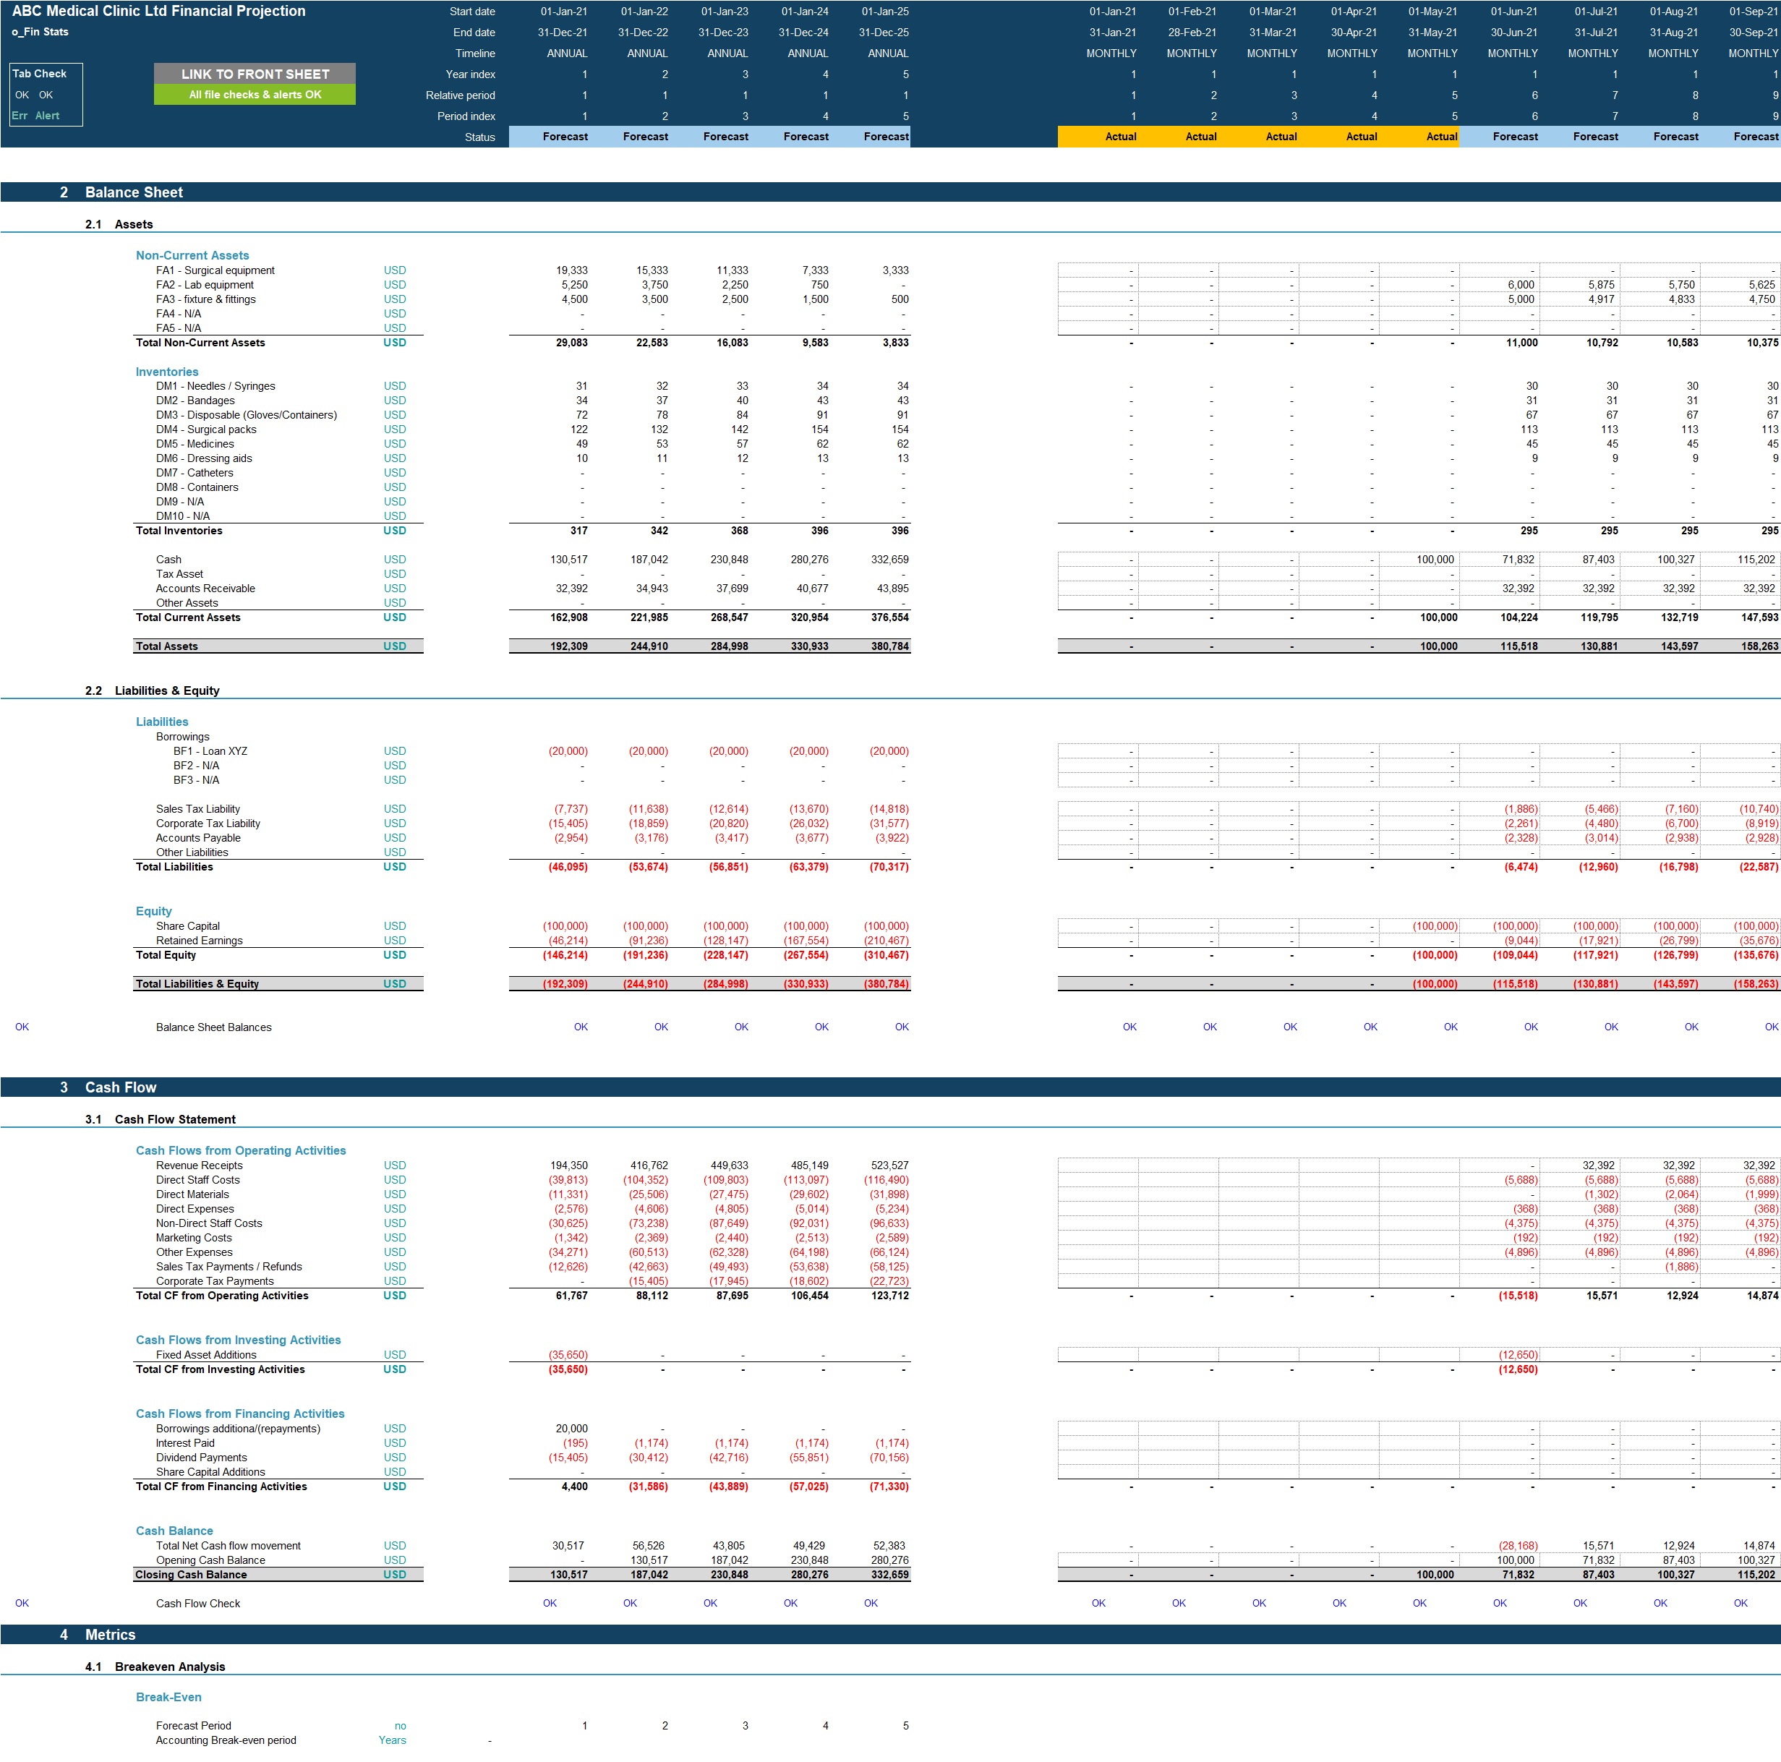Click Total CF from Operating Activities label
1781x1762 pixels.
coord(221,1296)
